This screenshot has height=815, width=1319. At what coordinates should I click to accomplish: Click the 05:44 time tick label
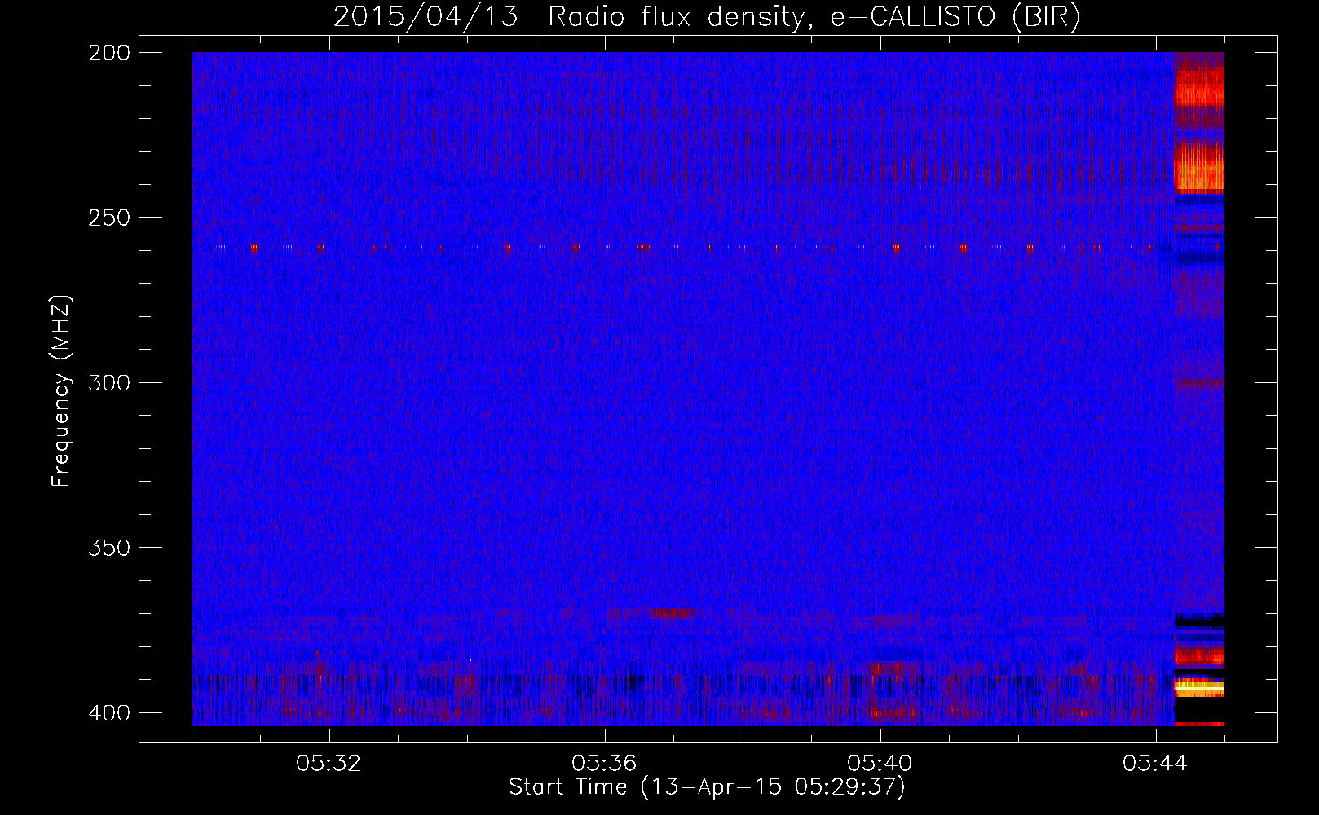click(x=1155, y=764)
